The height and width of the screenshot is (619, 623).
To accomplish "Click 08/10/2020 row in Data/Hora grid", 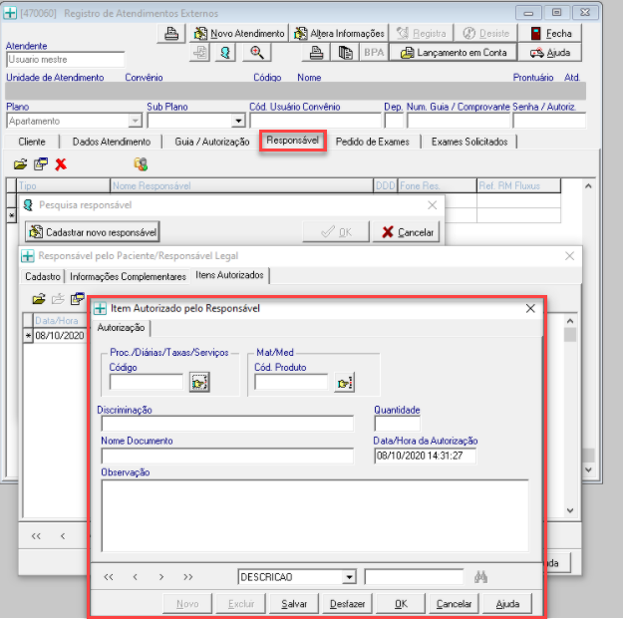I will [x=60, y=336].
